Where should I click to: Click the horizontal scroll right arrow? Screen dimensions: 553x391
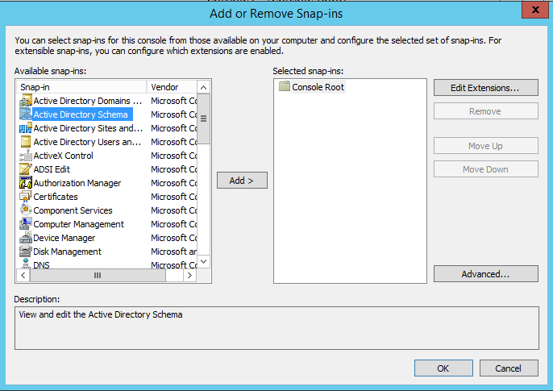coord(189,276)
